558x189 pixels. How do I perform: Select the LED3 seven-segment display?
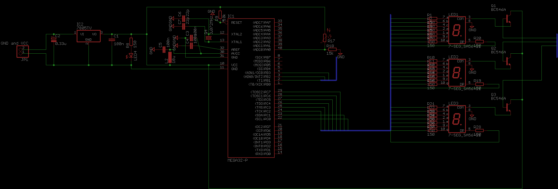point(457,119)
